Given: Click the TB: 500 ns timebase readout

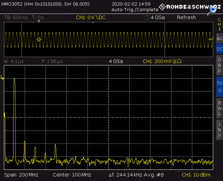Looking at the screenshot, I should point(16,17).
